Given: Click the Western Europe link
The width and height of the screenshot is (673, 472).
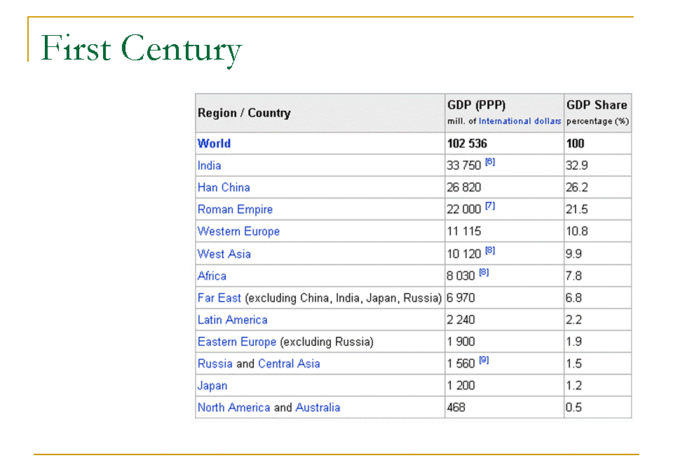Looking at the screenshot, I should (x=238, y=231).
